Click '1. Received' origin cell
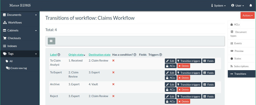256x105 pixels. tap(75, 60)
